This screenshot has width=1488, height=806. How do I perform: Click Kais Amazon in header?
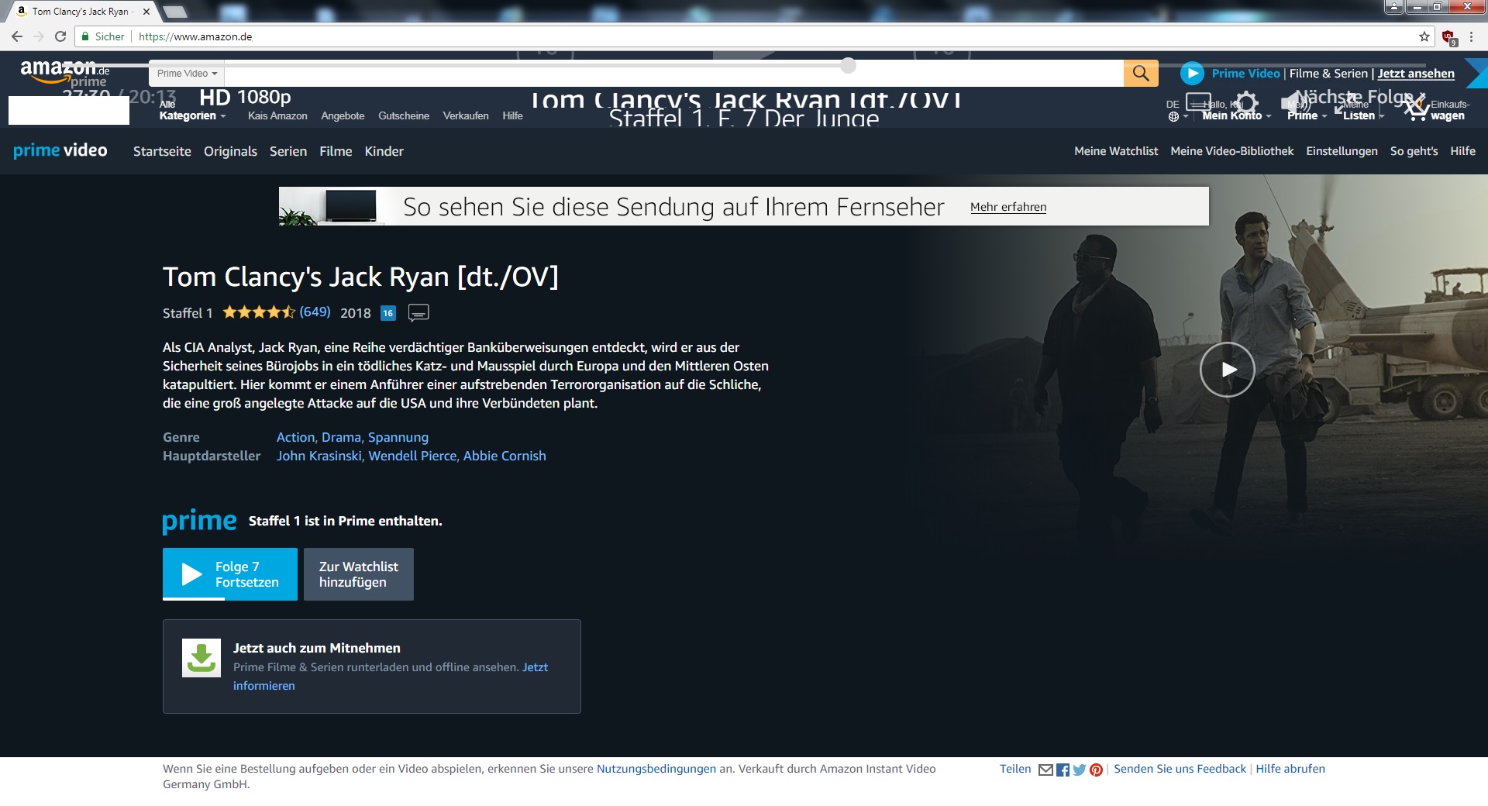(277, 115)
